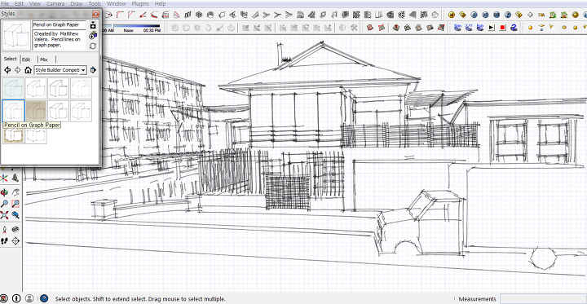Viewport: 587px width, 304px height.
Task: Go forward with the Styles panel right arrow
Action: coord(18,70)
